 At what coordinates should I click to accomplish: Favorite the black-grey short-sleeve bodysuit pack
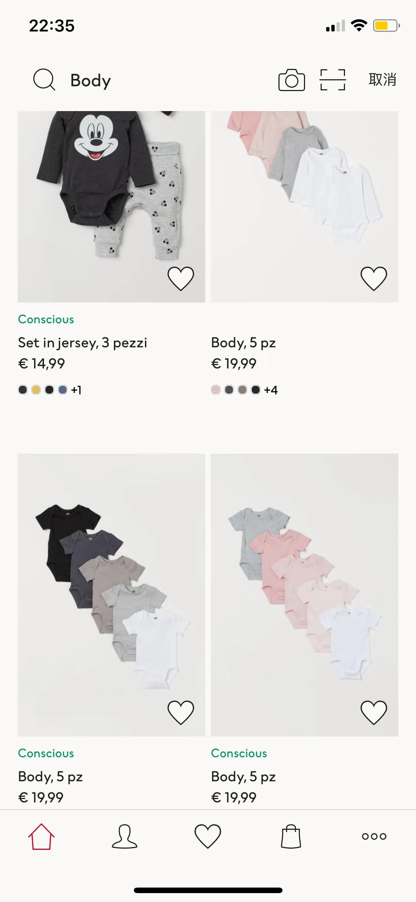coord(181,712)
